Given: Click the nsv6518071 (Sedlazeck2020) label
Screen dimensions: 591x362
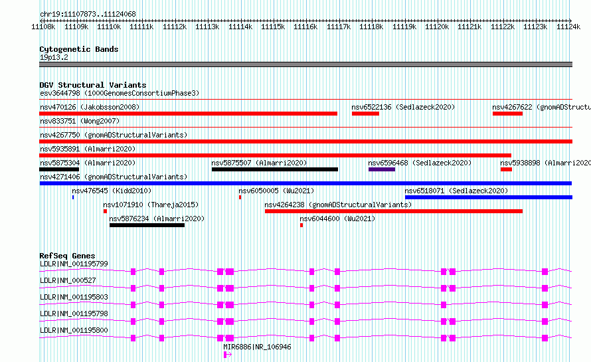Looking at the screenshot, I should (x=456, y=191).
